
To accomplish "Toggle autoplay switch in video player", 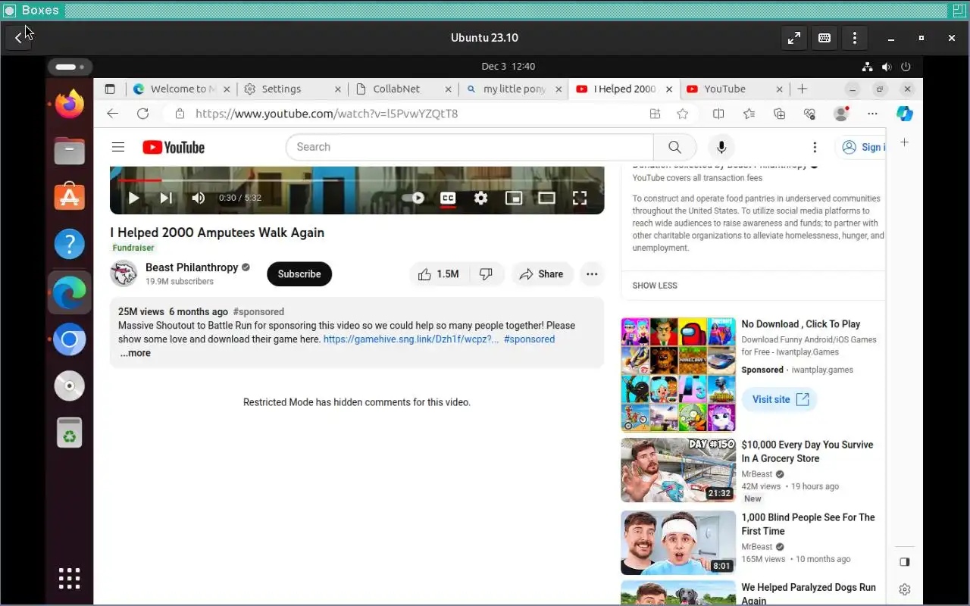I will [413, 198].
